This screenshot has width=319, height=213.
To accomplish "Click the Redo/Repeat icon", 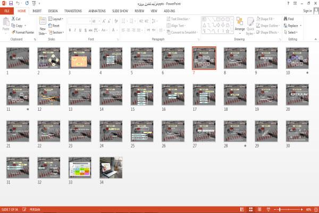I will point(27,3).
